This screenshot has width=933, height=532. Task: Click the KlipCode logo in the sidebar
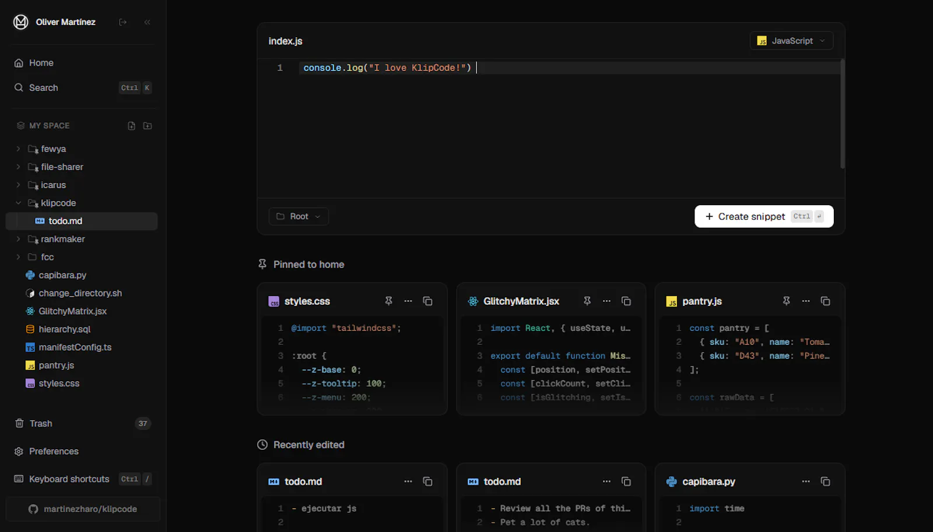click(x=21, y=22)
